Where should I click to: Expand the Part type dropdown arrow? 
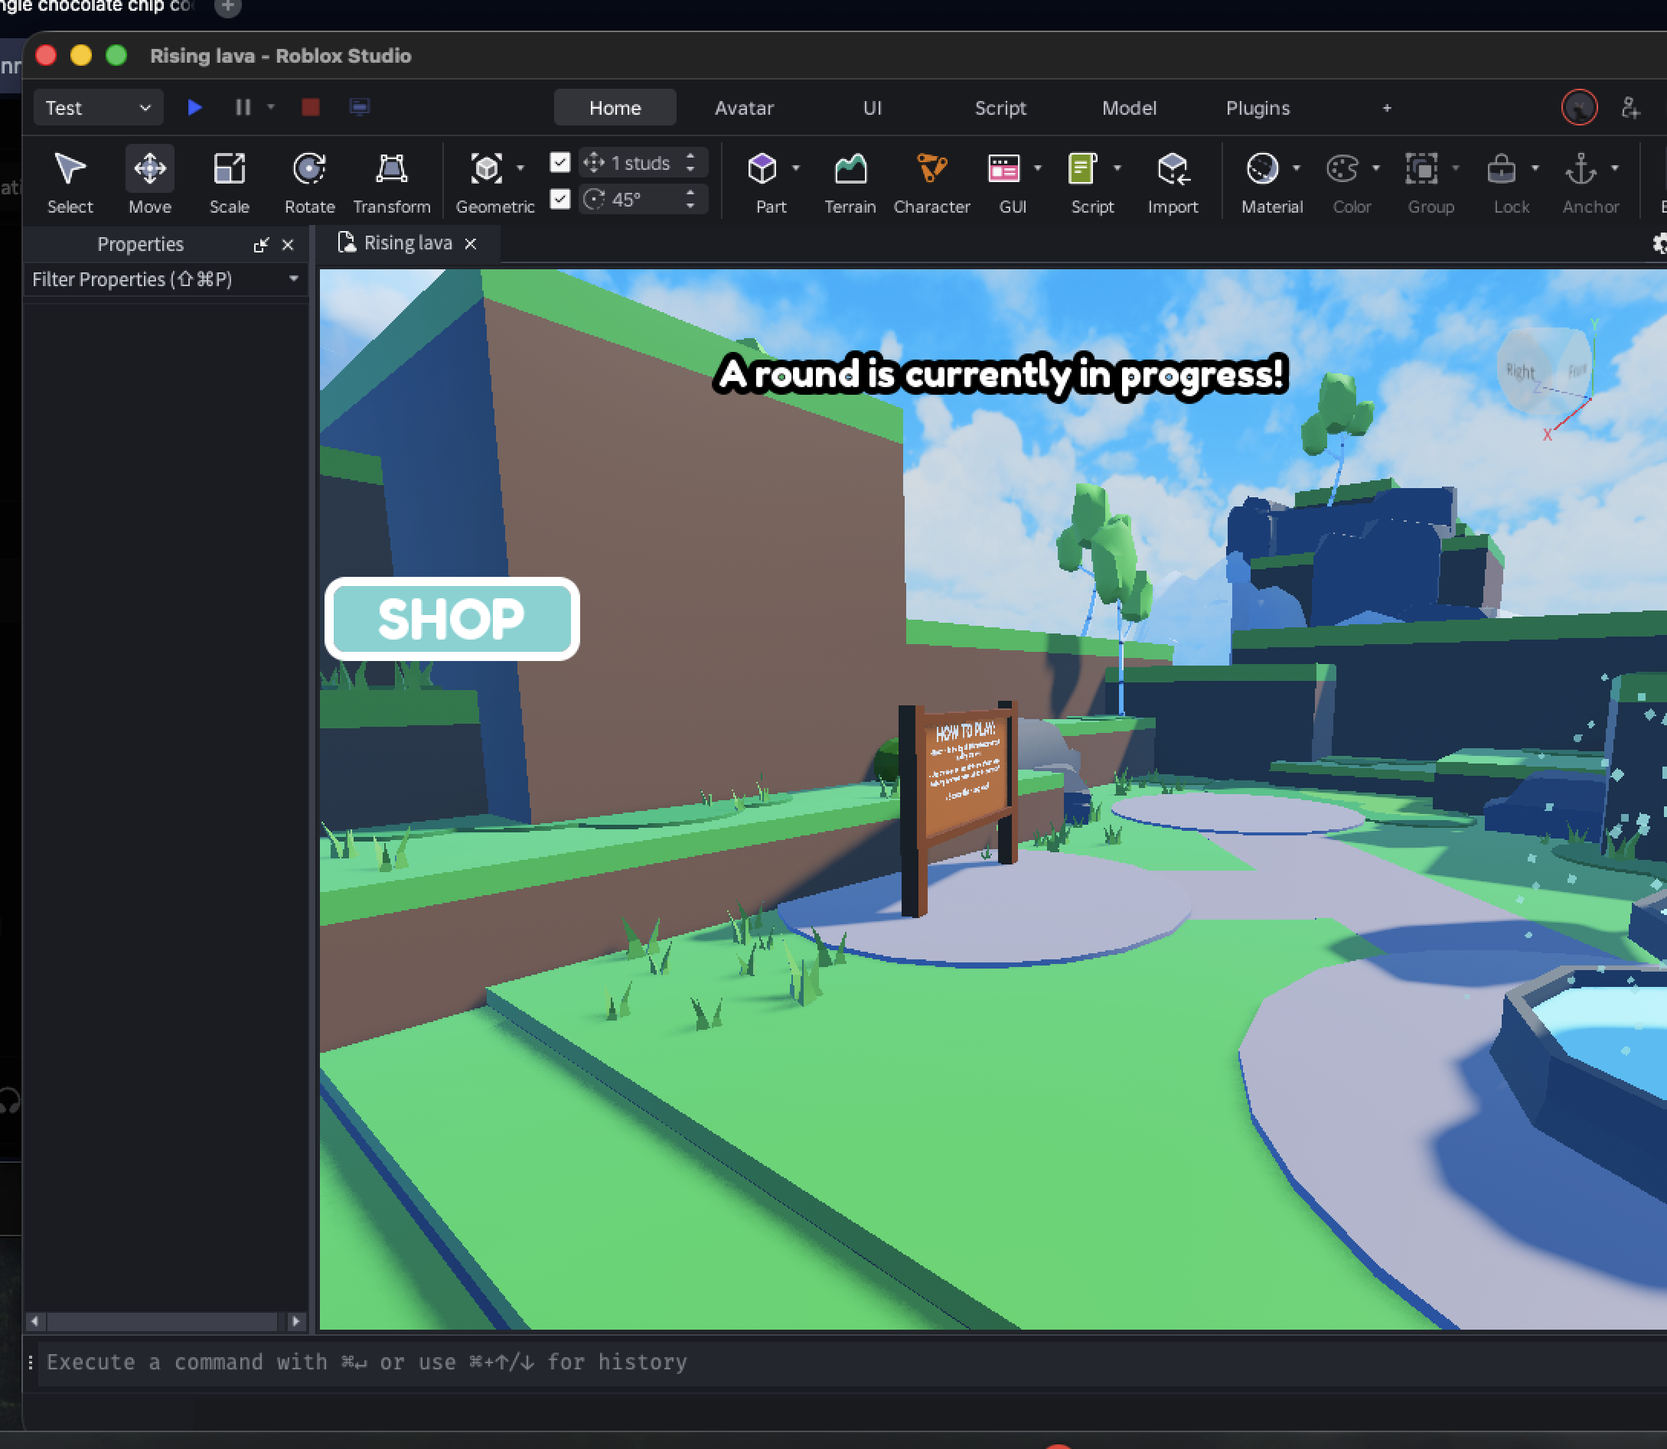[796, 168]
